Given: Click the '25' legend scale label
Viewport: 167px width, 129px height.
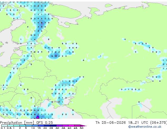Looking at the screenshot, I should pos(51,128).
